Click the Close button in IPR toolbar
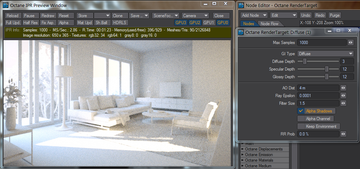Screen dimensions: 360x169 click(x=221, y=16)
